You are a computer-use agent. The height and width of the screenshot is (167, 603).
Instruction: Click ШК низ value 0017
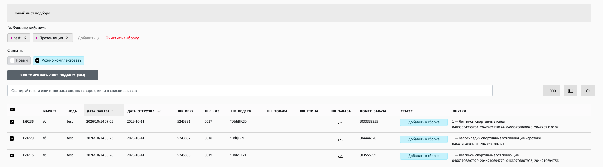click(x=208, y=121)
